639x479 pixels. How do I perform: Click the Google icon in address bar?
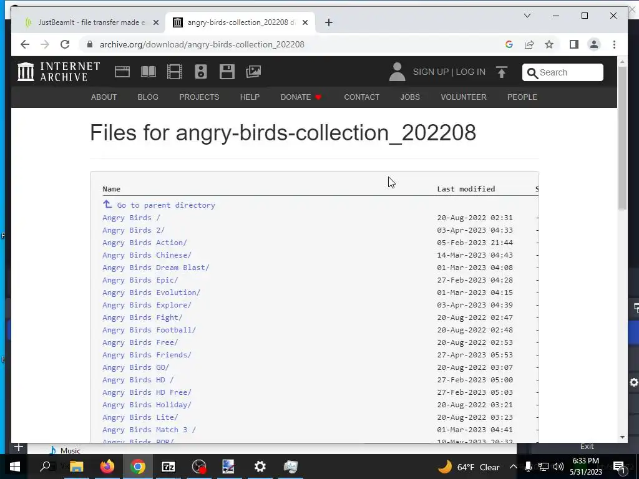click(x=509, y=44)
